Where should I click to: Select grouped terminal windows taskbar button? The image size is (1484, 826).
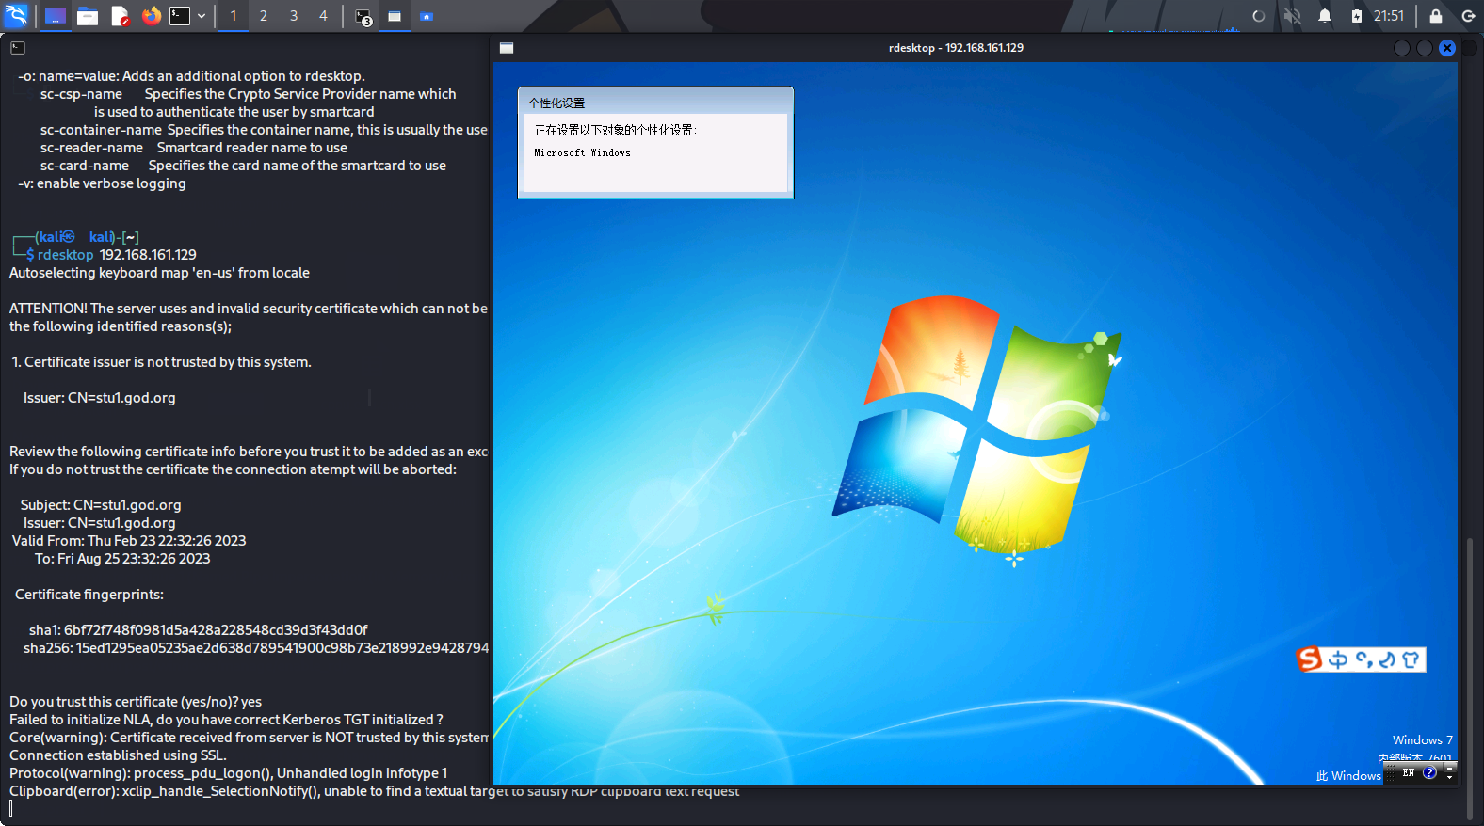363,16
